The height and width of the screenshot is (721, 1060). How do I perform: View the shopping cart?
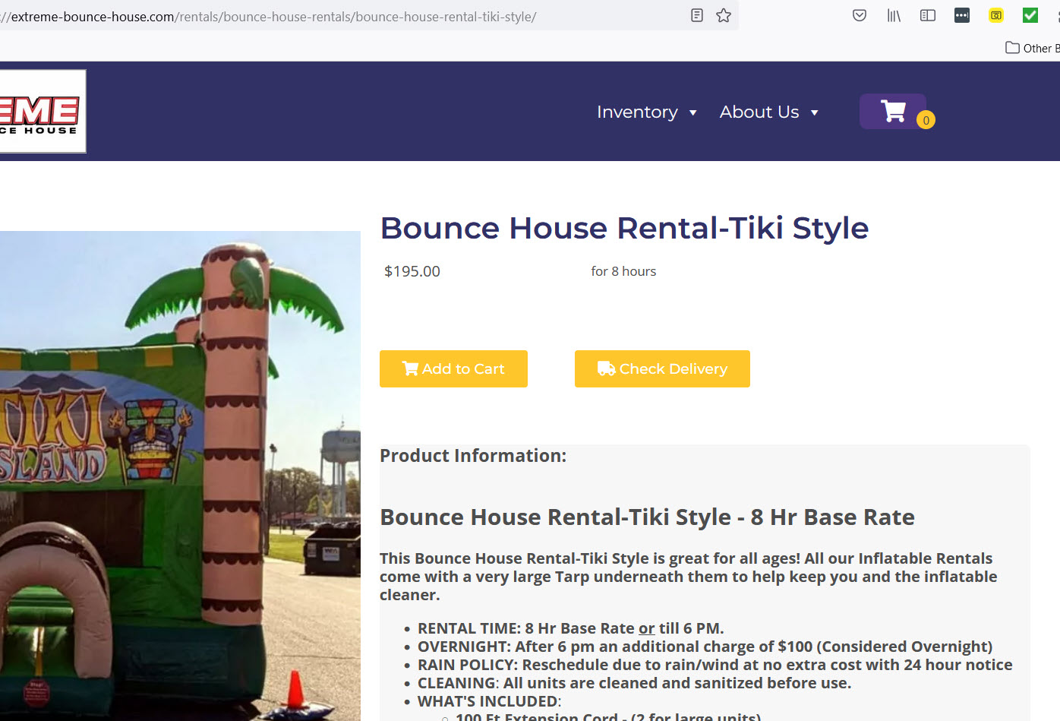892,112
